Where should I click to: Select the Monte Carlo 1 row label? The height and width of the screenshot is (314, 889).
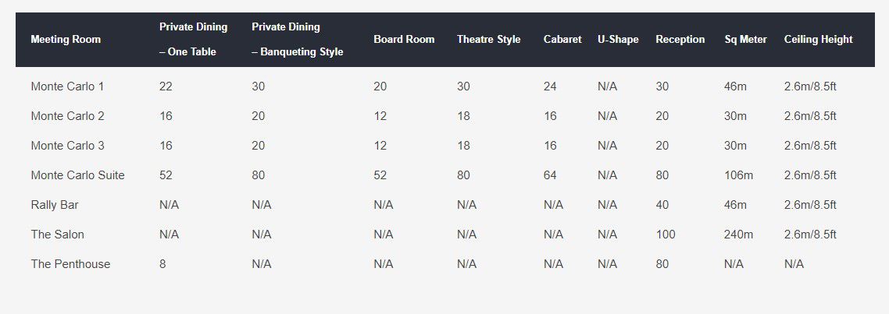[x=67, y=86]
